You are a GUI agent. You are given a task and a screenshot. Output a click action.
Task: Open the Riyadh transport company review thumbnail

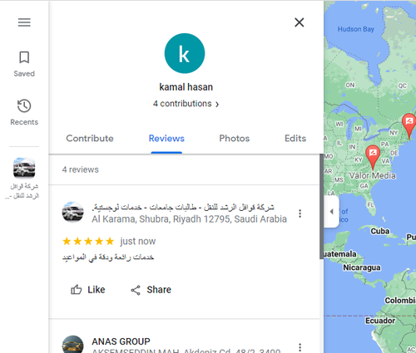click(72, 212)
